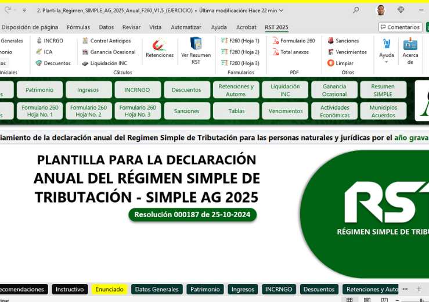Open the Fórmulas ribbon tab
The width and height of the screenshot is (429, 302).
pos(78,27)
